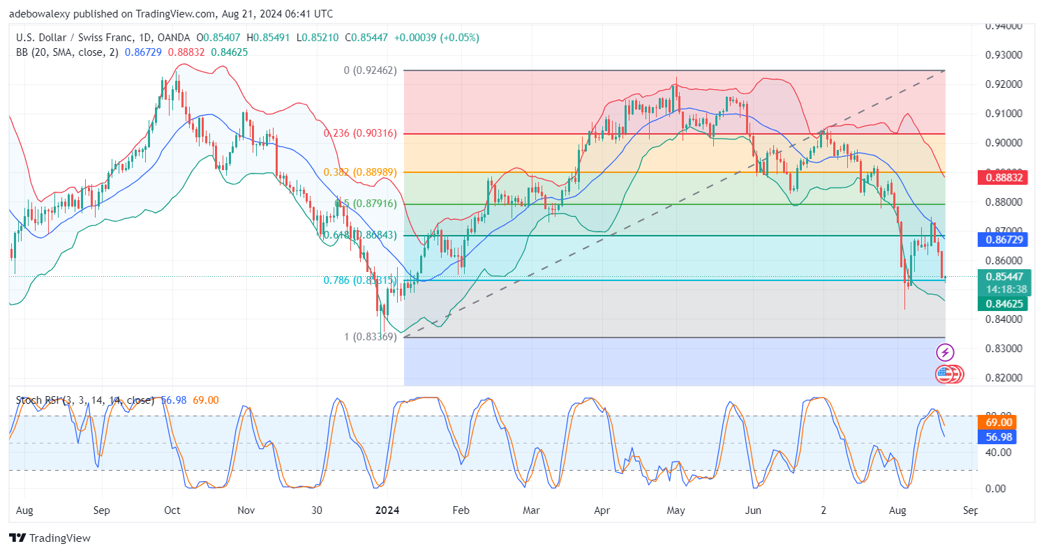Click the 0.90000 price axis label

(1004, 143)
